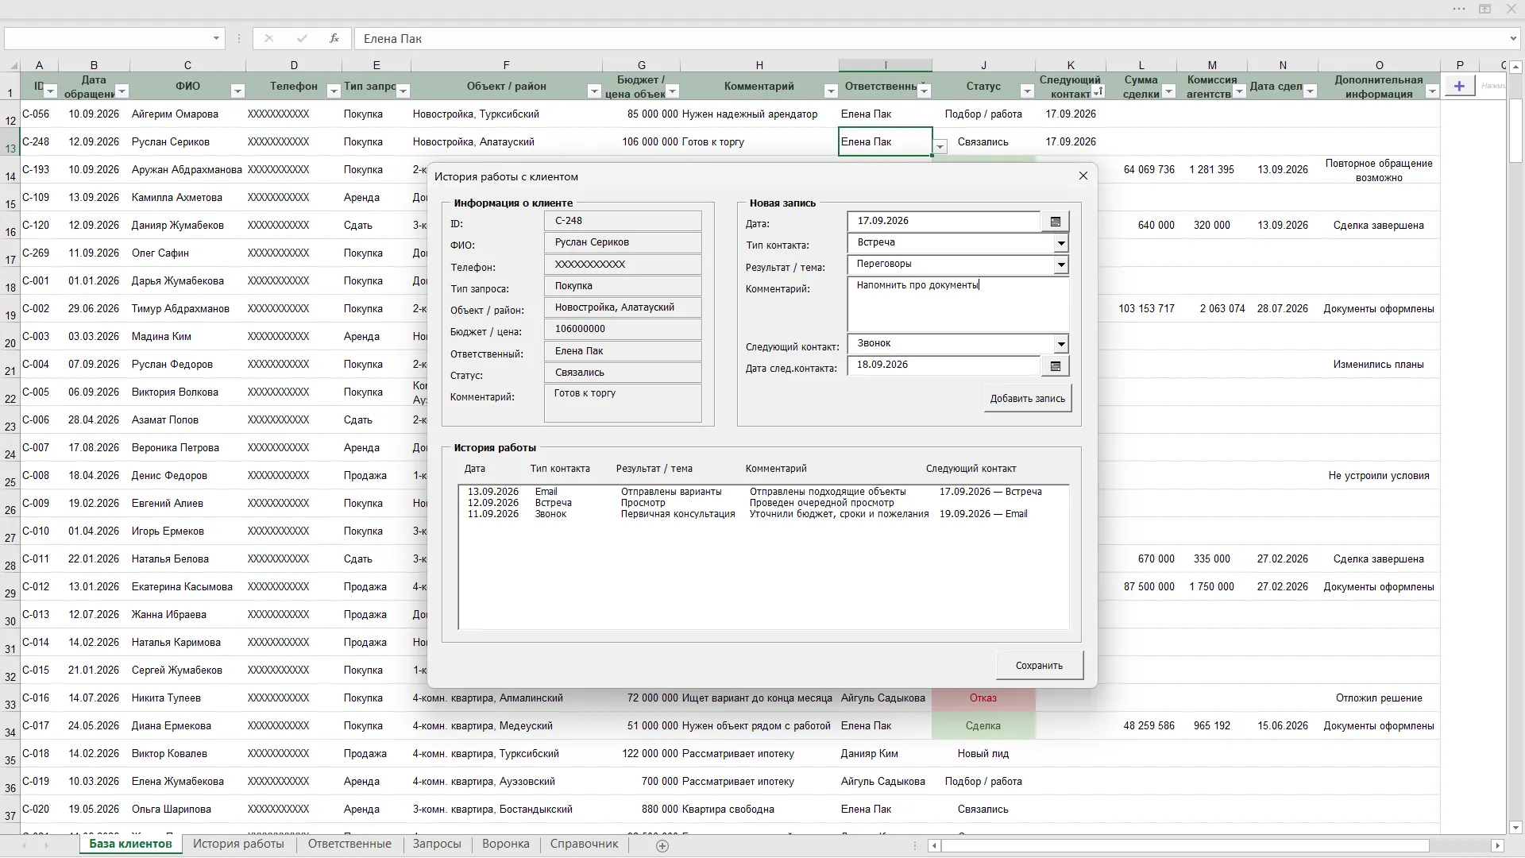
Task: Click the Добавить запись button
Action: (1028, 399)
